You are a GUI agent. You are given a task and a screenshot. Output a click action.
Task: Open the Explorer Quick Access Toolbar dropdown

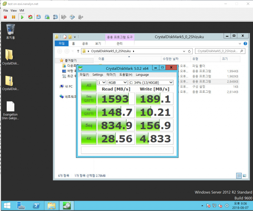(75, 37)
